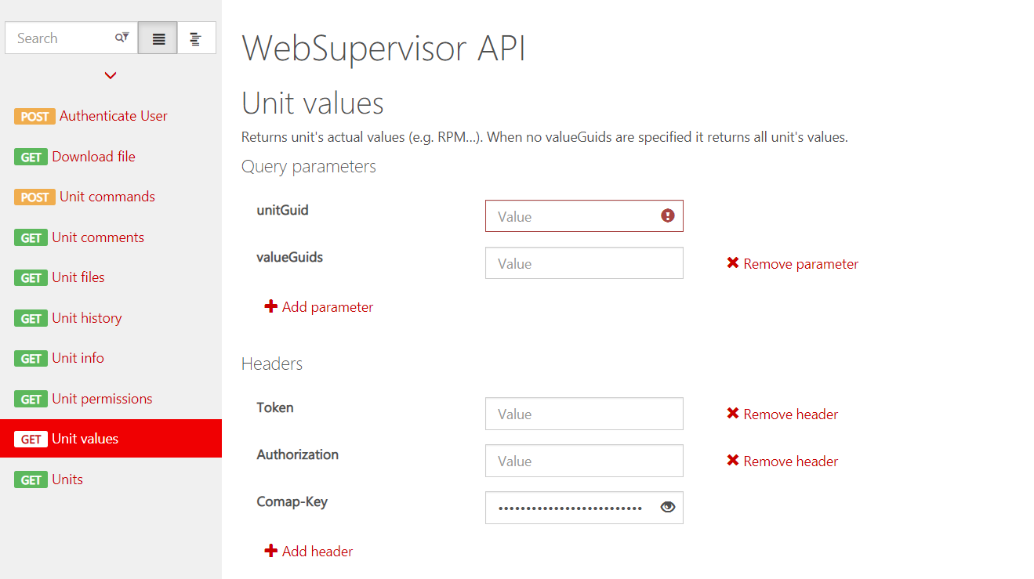Click the Comap-Key header label
This screenshot has width=1034, height=579.
[292, 501]
